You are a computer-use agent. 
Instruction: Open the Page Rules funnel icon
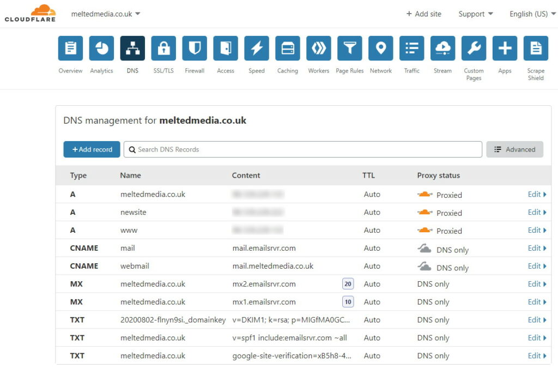(x=350, y=48)
